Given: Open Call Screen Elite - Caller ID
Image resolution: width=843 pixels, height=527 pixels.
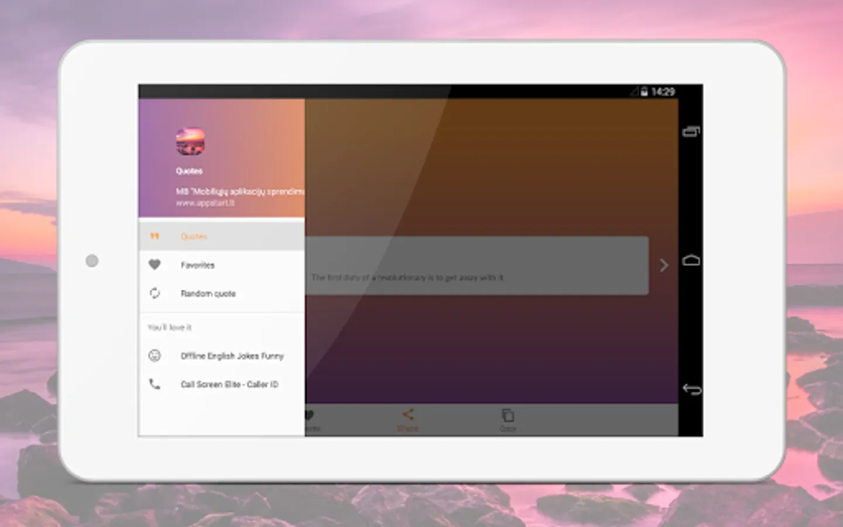Looking at the screenshot, I should pos(221,385).
